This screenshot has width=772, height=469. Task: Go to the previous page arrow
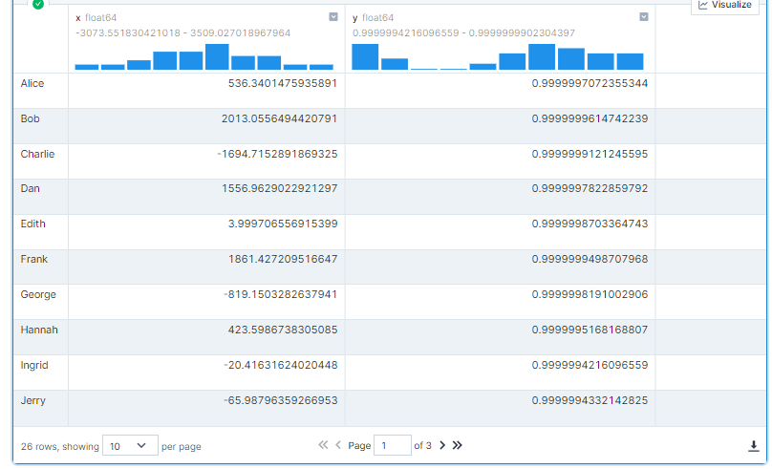pos(338,445)
